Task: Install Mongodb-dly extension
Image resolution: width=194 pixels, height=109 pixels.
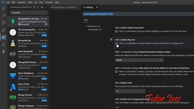Action: [x=44, y=46]
